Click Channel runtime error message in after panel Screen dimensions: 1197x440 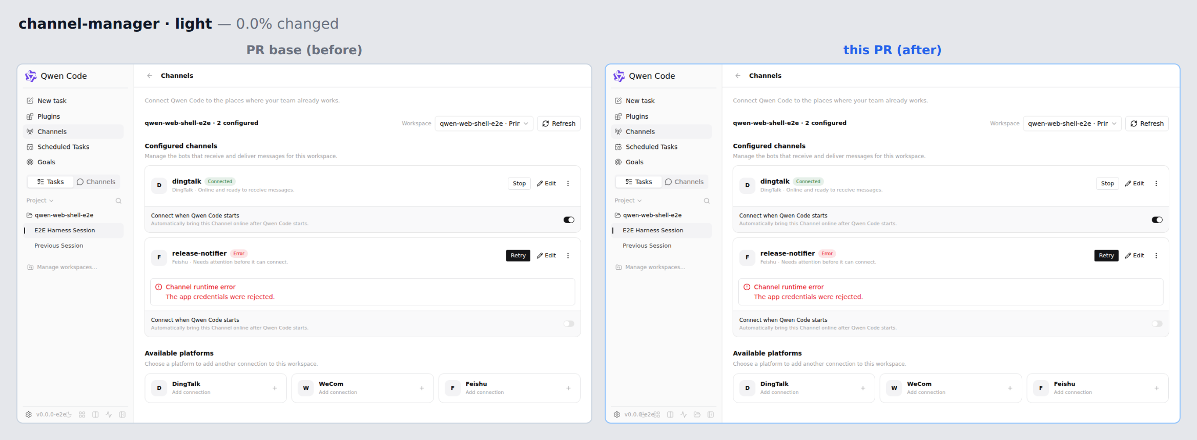(951, 292)
